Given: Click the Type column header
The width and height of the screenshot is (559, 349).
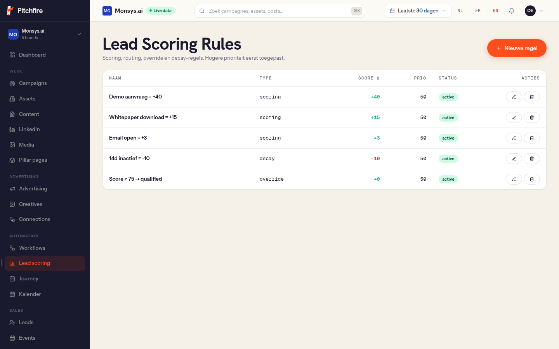Looking at the screenshot, I should coord(266,78).
